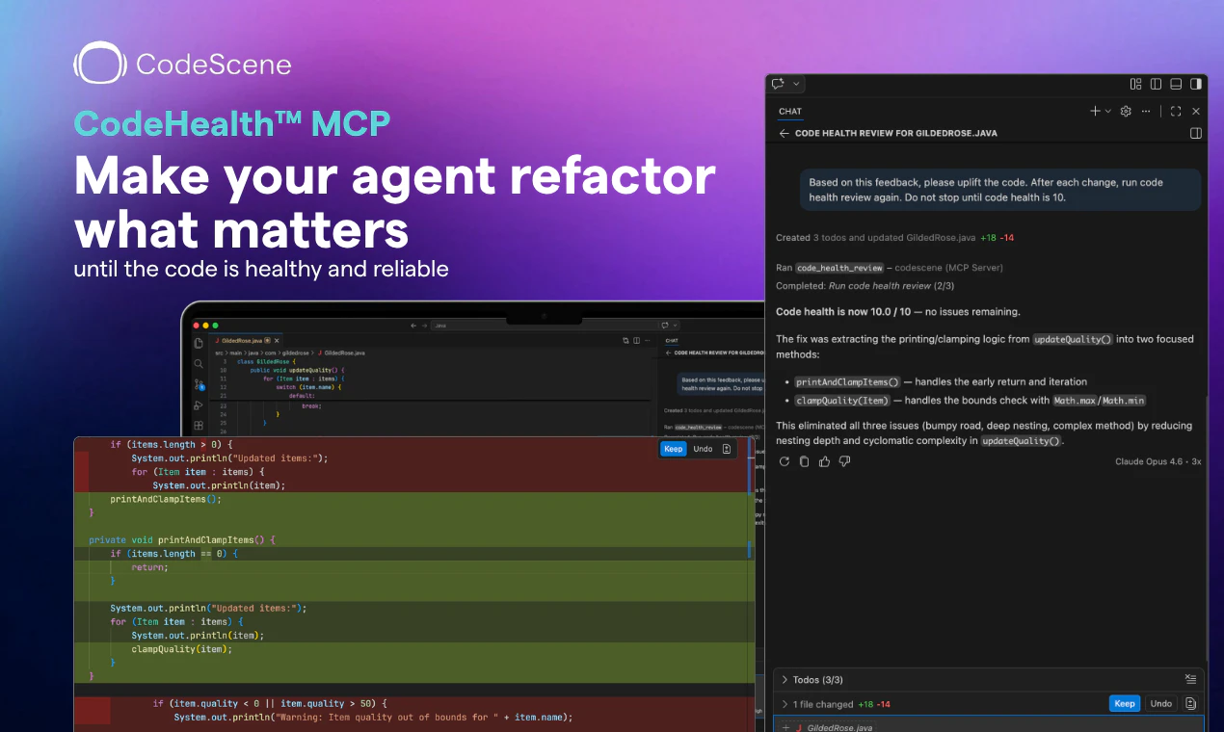Switch to the CHAT tab
1224x732 pixels.
[790, 112]
